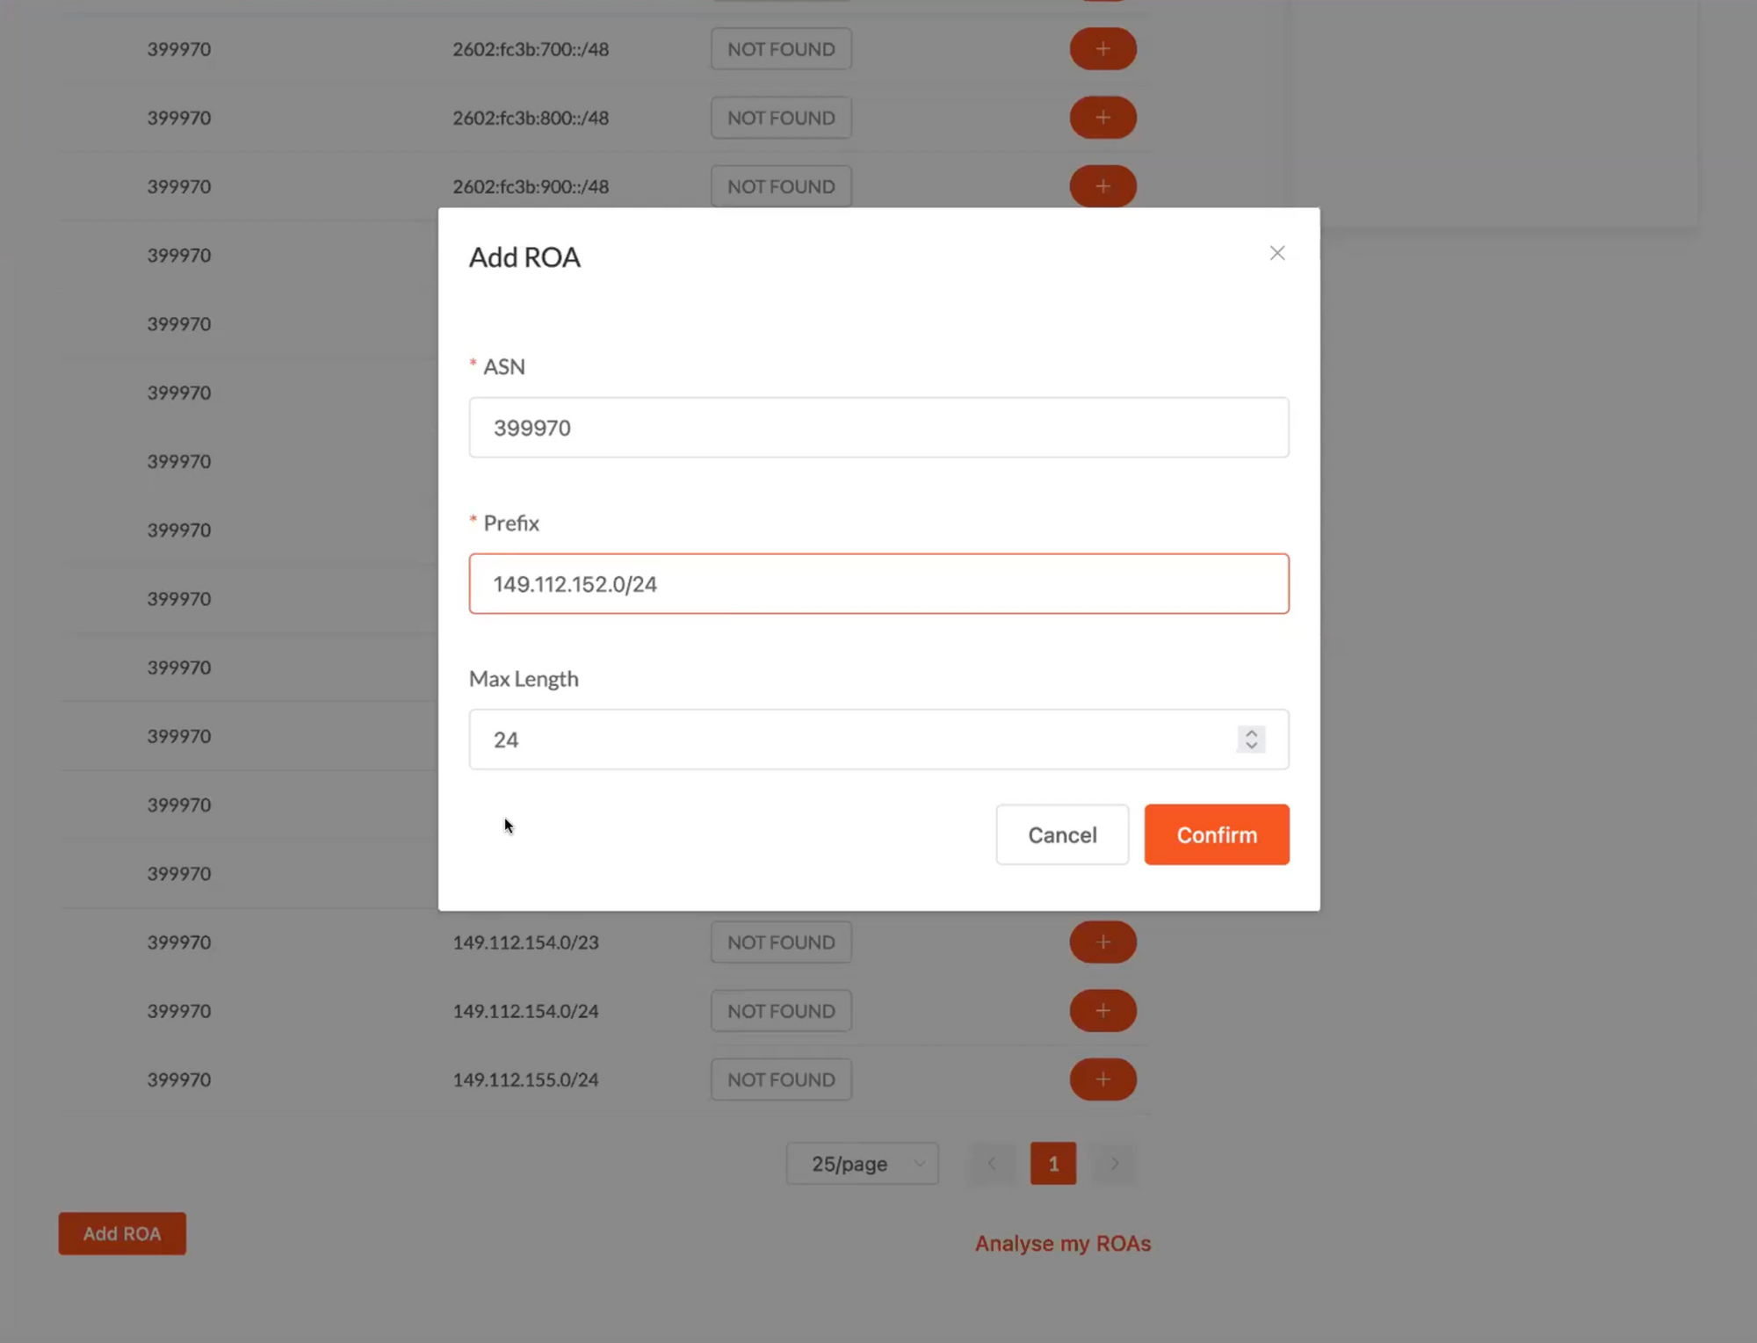
Task: Decrease Max Length using down stepper arrow
Action: (x=1251, y=746)
